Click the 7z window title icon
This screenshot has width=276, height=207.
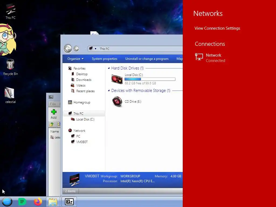tap(51, 97)
